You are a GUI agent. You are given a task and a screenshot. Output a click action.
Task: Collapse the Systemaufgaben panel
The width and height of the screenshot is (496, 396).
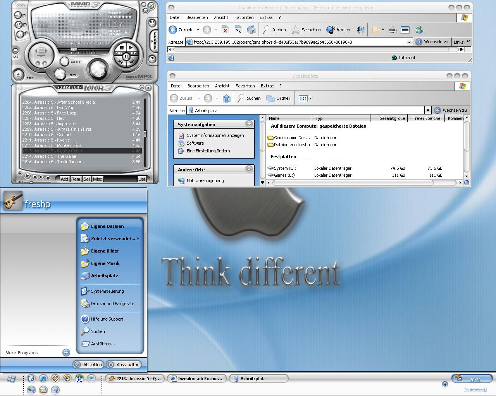click(249, 124)
